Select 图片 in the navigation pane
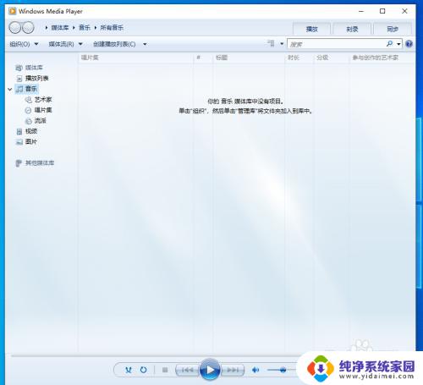Viewport: 423px width, 385px height. [x=31, y=141]
